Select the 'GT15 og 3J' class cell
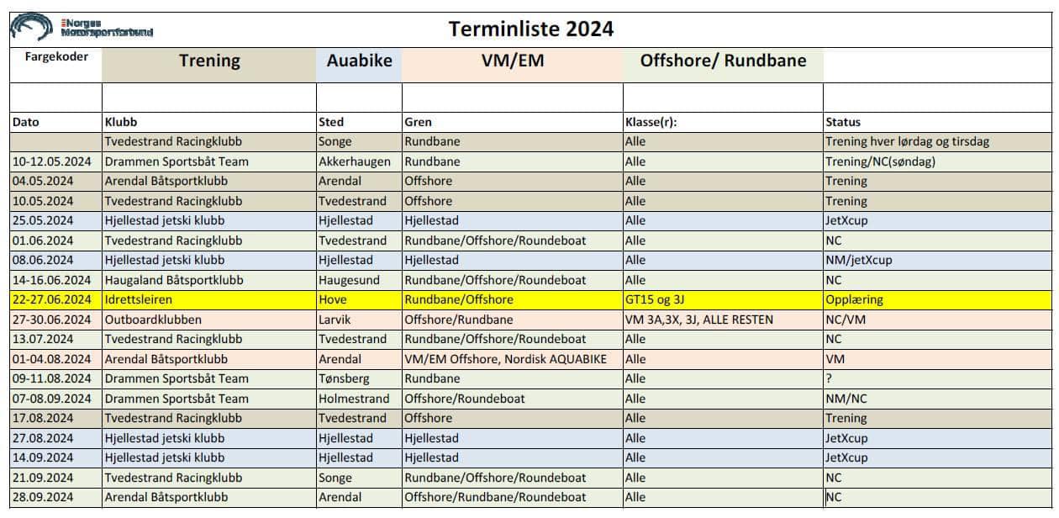Screen dimensions: 1059x518 (x=723, y=299)
